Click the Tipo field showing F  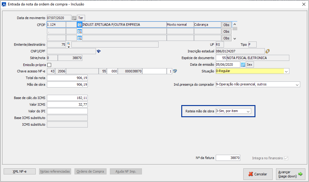pos(252,45)
